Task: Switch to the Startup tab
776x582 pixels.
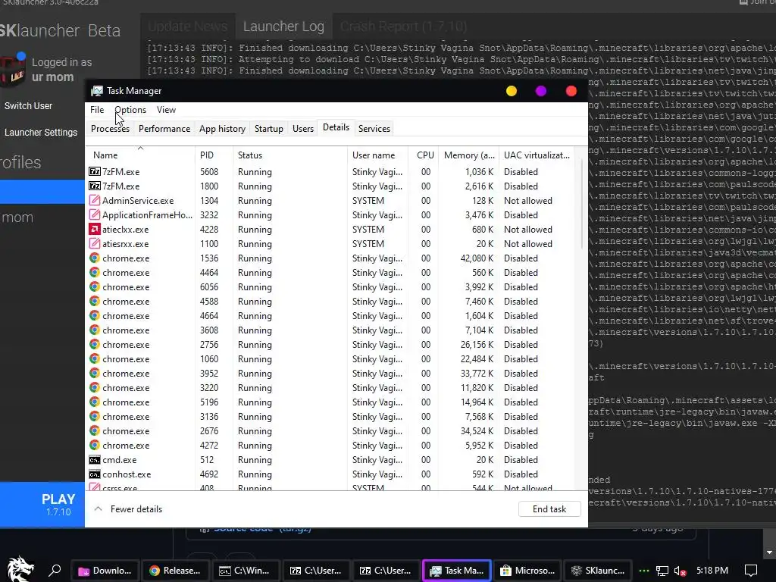Action: pyautogui.click(x=269, y=129)
